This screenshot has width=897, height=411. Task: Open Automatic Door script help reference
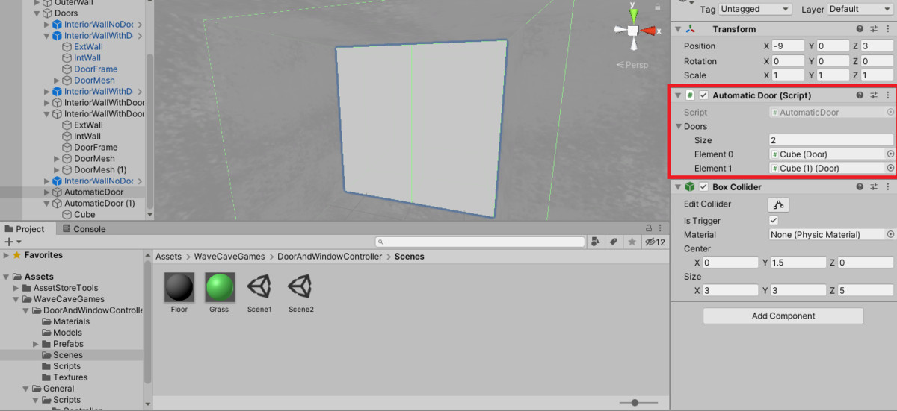coord(860,95)
